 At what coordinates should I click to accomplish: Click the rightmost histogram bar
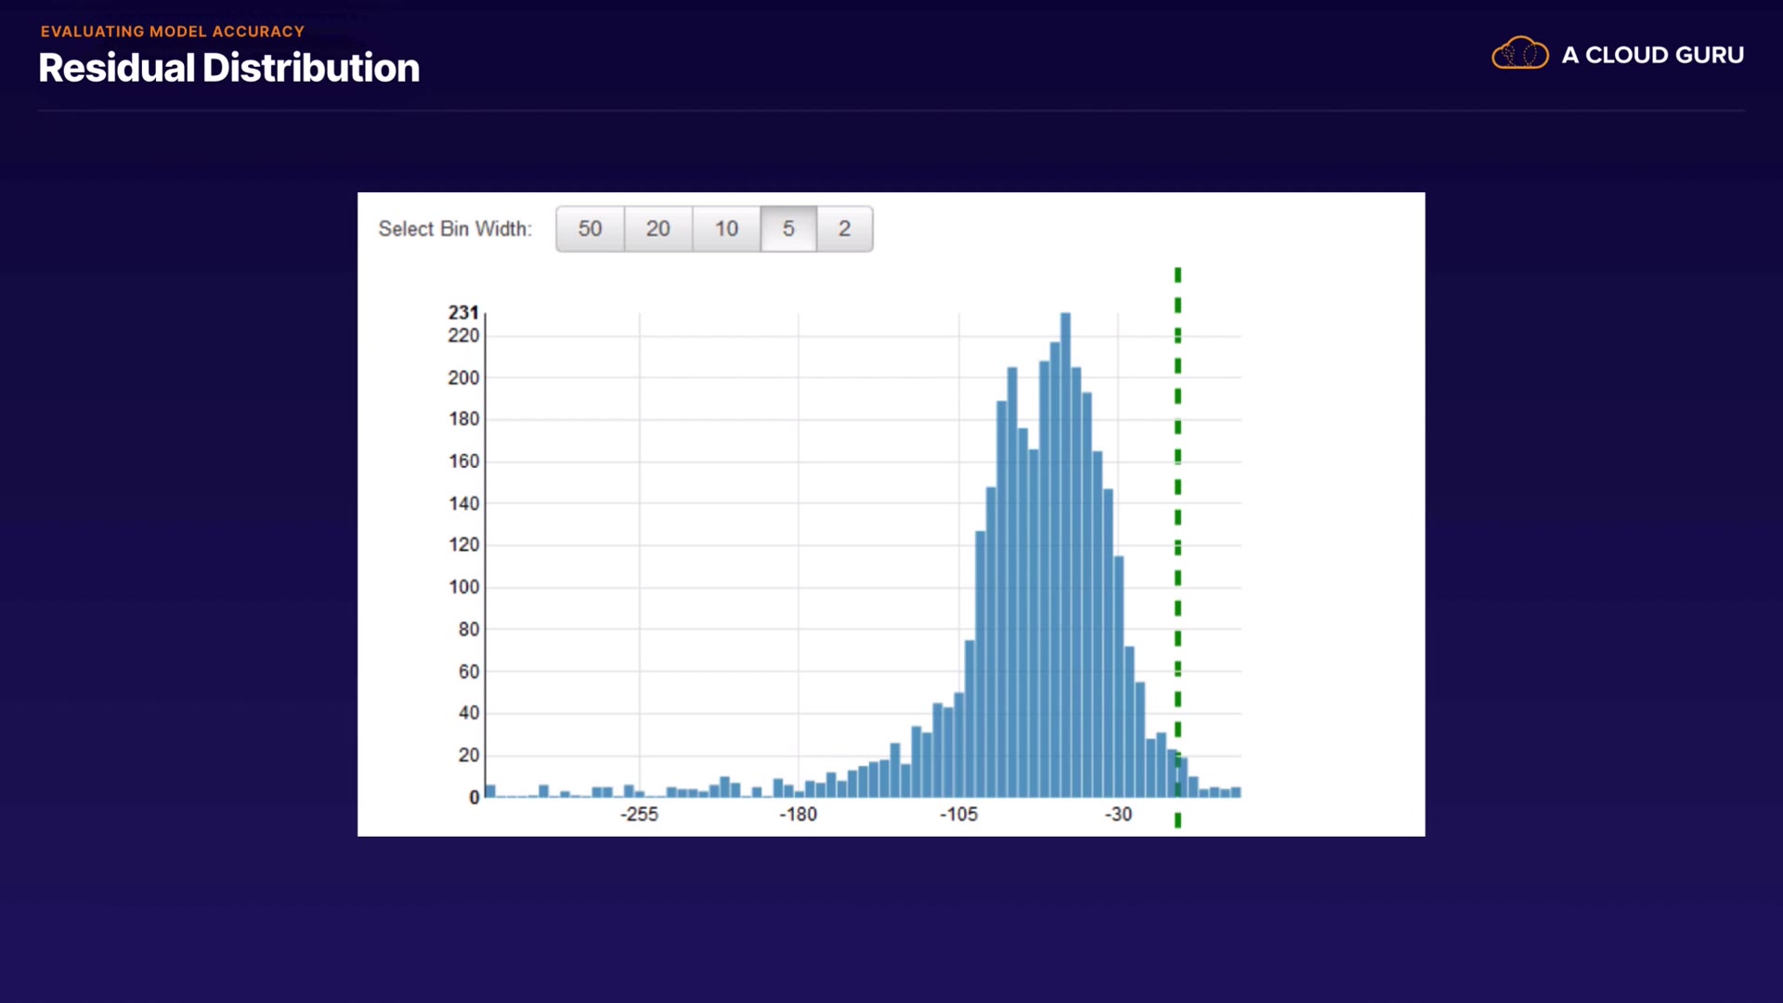tap(1236, 792)
